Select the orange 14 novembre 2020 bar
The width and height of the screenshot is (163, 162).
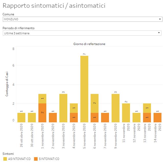pyautogui.click(x=158, y=117)
